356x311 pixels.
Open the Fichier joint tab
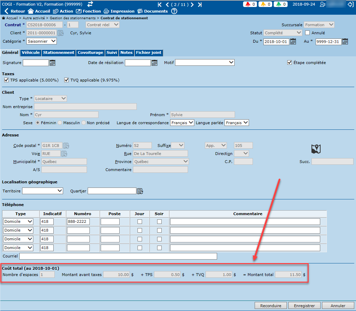pos(148,52)
